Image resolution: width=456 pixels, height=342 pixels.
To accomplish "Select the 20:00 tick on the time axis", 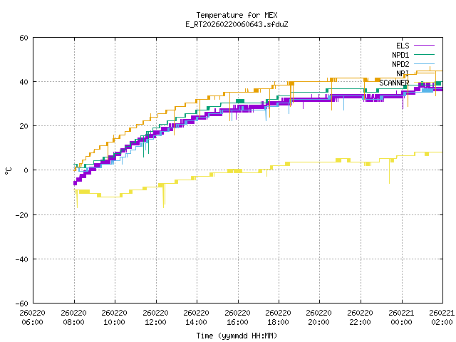I will point(319,317).
